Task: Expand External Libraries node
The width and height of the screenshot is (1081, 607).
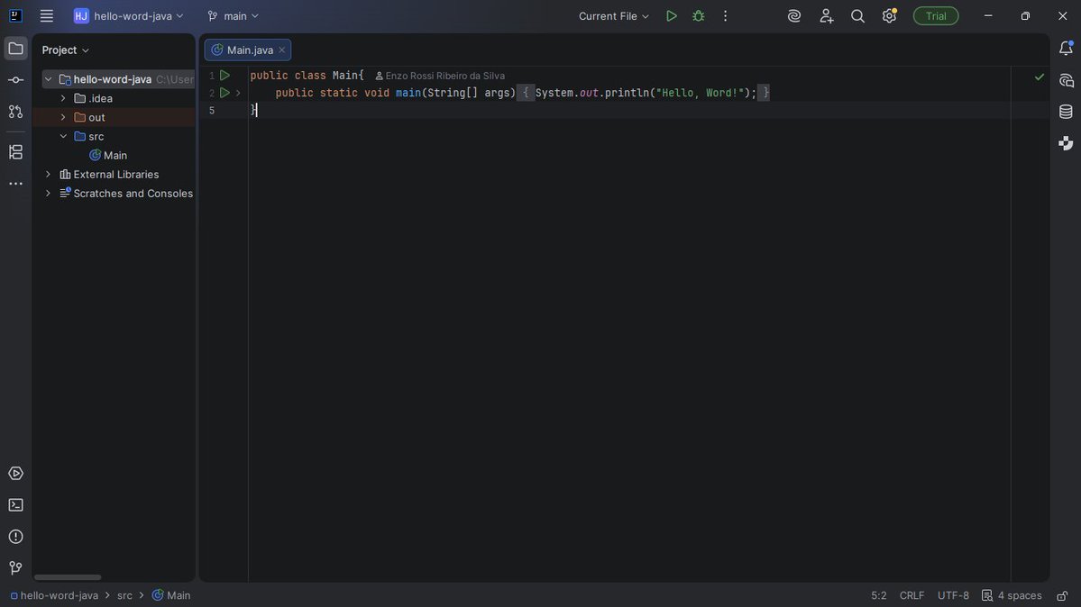Action: pyautogui.click(x=49, y=175)
